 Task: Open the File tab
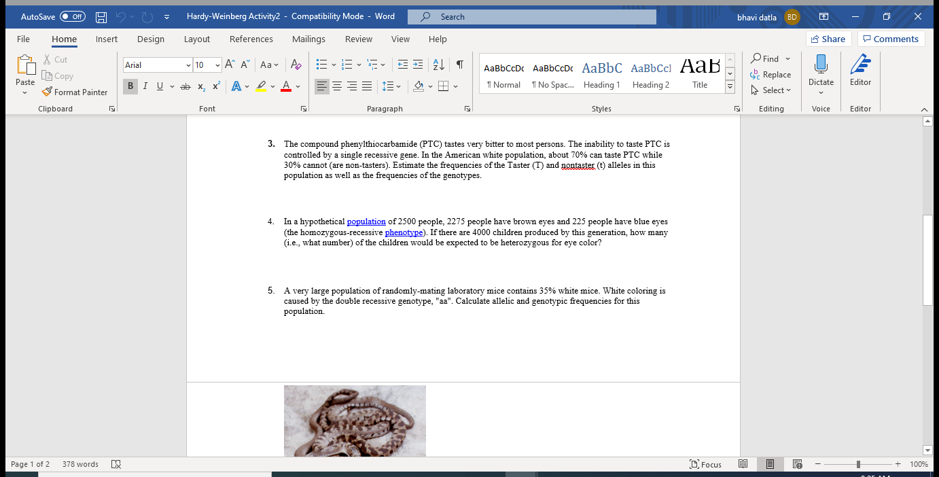(23, 39)
